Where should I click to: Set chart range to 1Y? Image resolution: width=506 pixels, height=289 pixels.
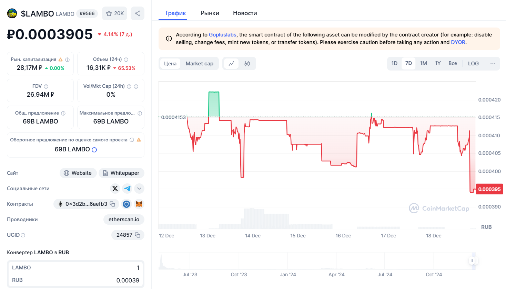coord(438,63)
